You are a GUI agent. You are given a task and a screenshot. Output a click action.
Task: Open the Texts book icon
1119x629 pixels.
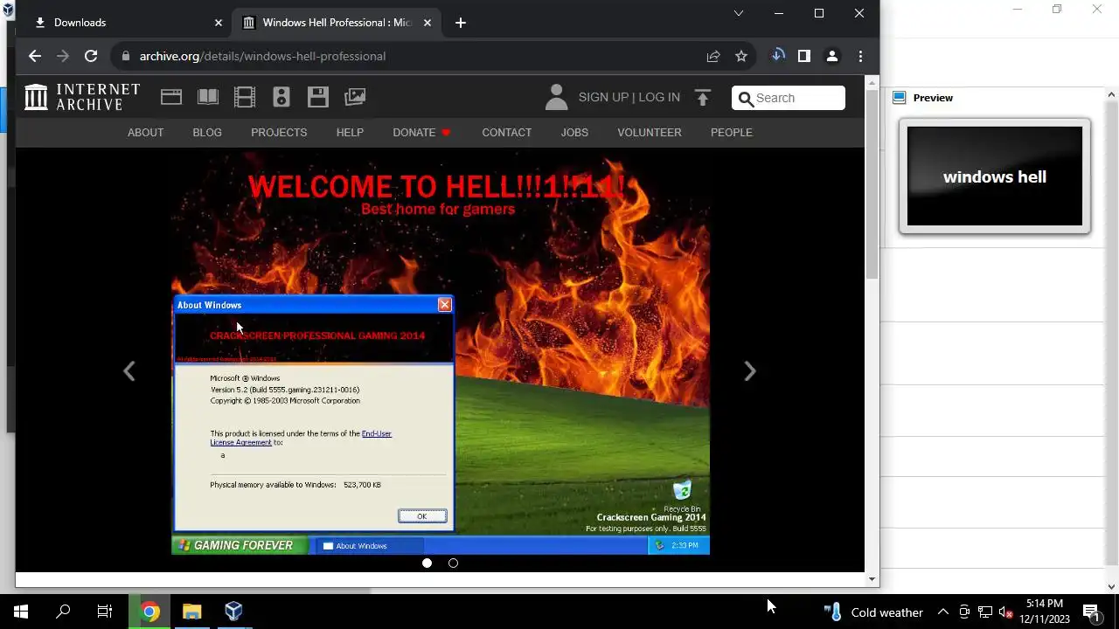pos(208,97)
